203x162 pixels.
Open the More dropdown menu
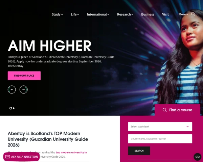coord(183,14)
